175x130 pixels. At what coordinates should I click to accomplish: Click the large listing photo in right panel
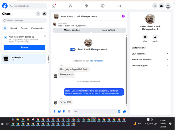pyautogui.click(x=150, y=19)
